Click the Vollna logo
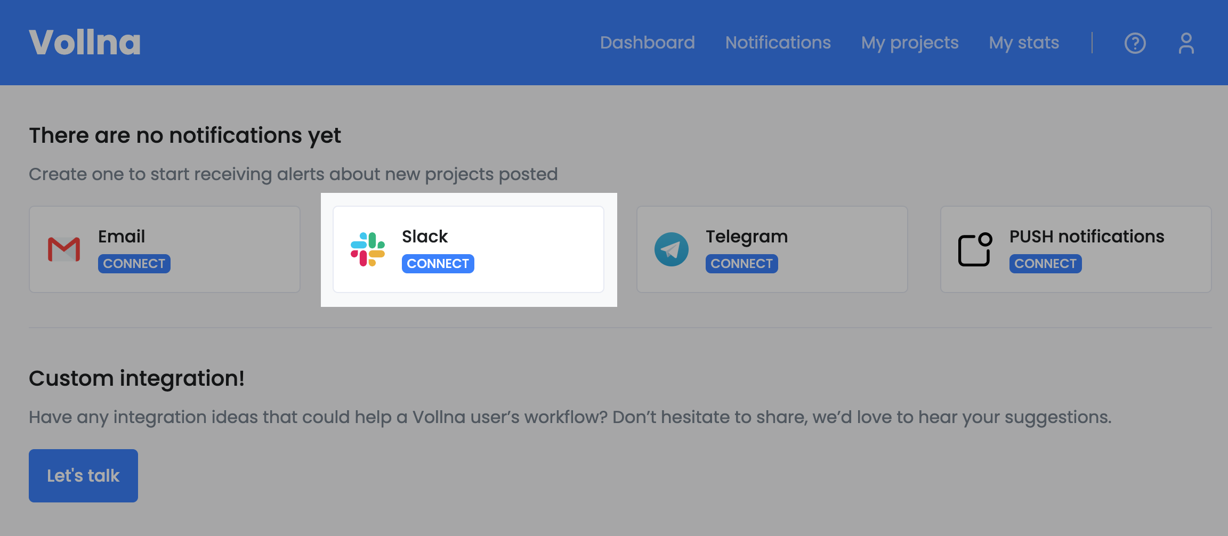1228x536 pixels. 85,43
